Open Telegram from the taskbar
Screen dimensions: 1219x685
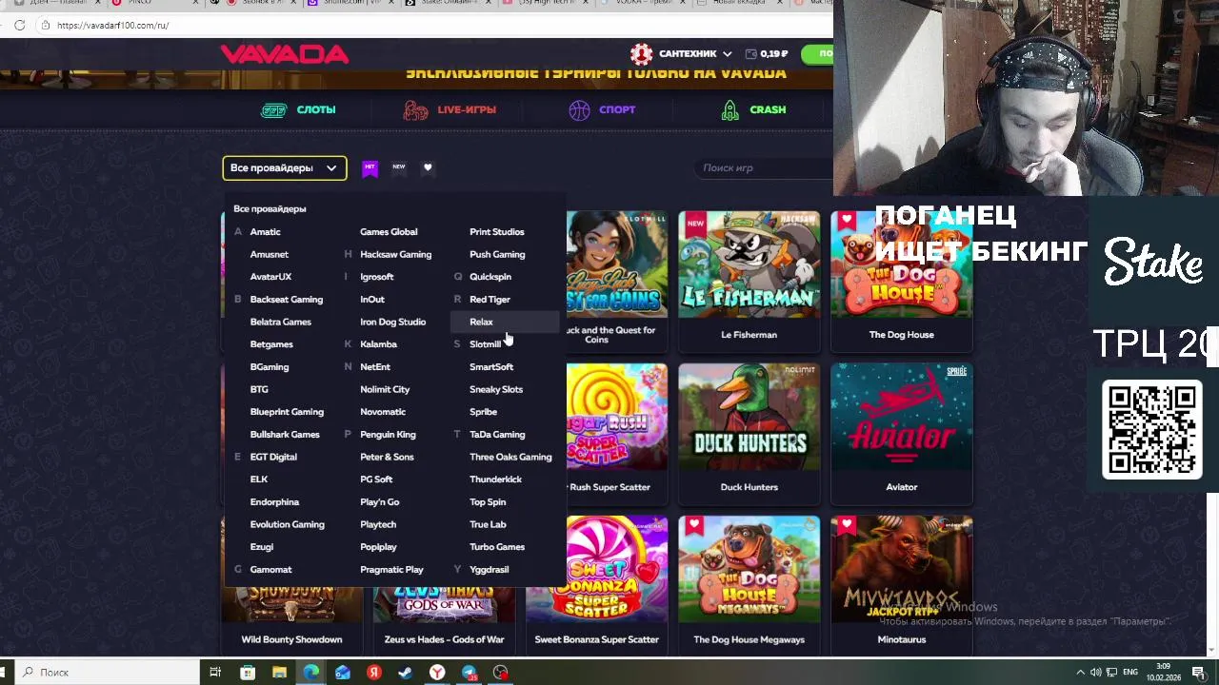470,673
